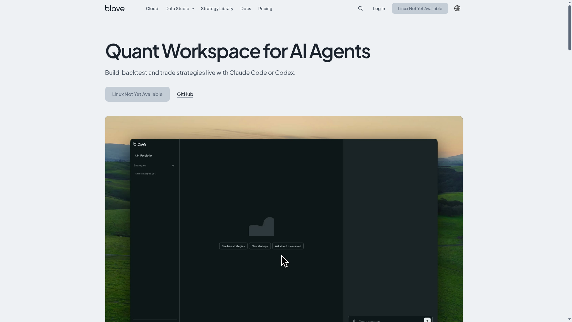Image resolution: width=572 pixels, height=322 pixels.
Task: Open the Pricing page
Action: point(265,8)
